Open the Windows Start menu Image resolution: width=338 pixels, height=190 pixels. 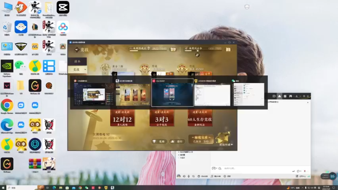(3, 188)
